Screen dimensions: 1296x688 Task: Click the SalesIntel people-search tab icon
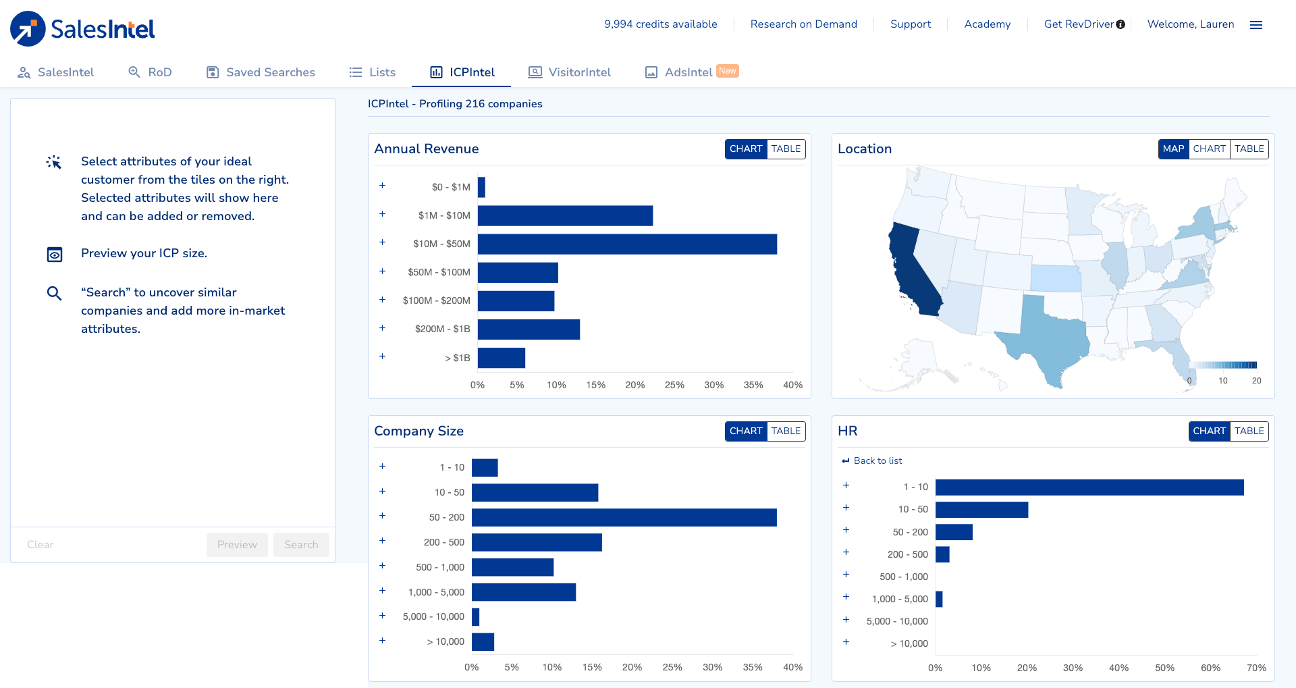point(24,72)
